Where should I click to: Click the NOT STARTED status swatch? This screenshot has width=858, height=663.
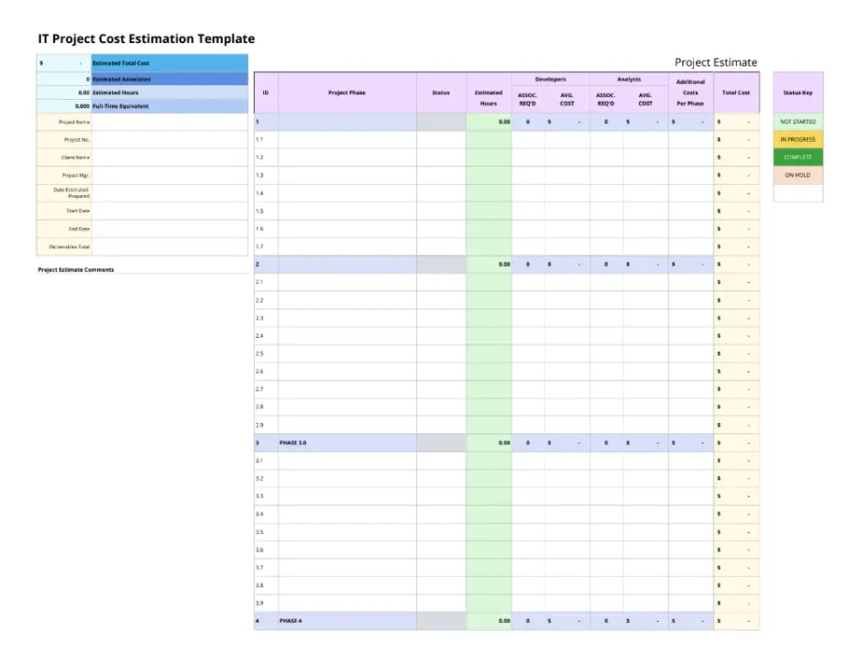click(797, 120)
